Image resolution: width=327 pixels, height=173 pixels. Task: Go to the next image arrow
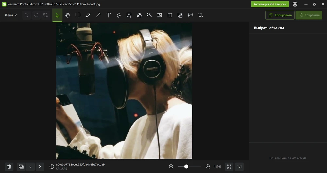[x=40, y=167]
